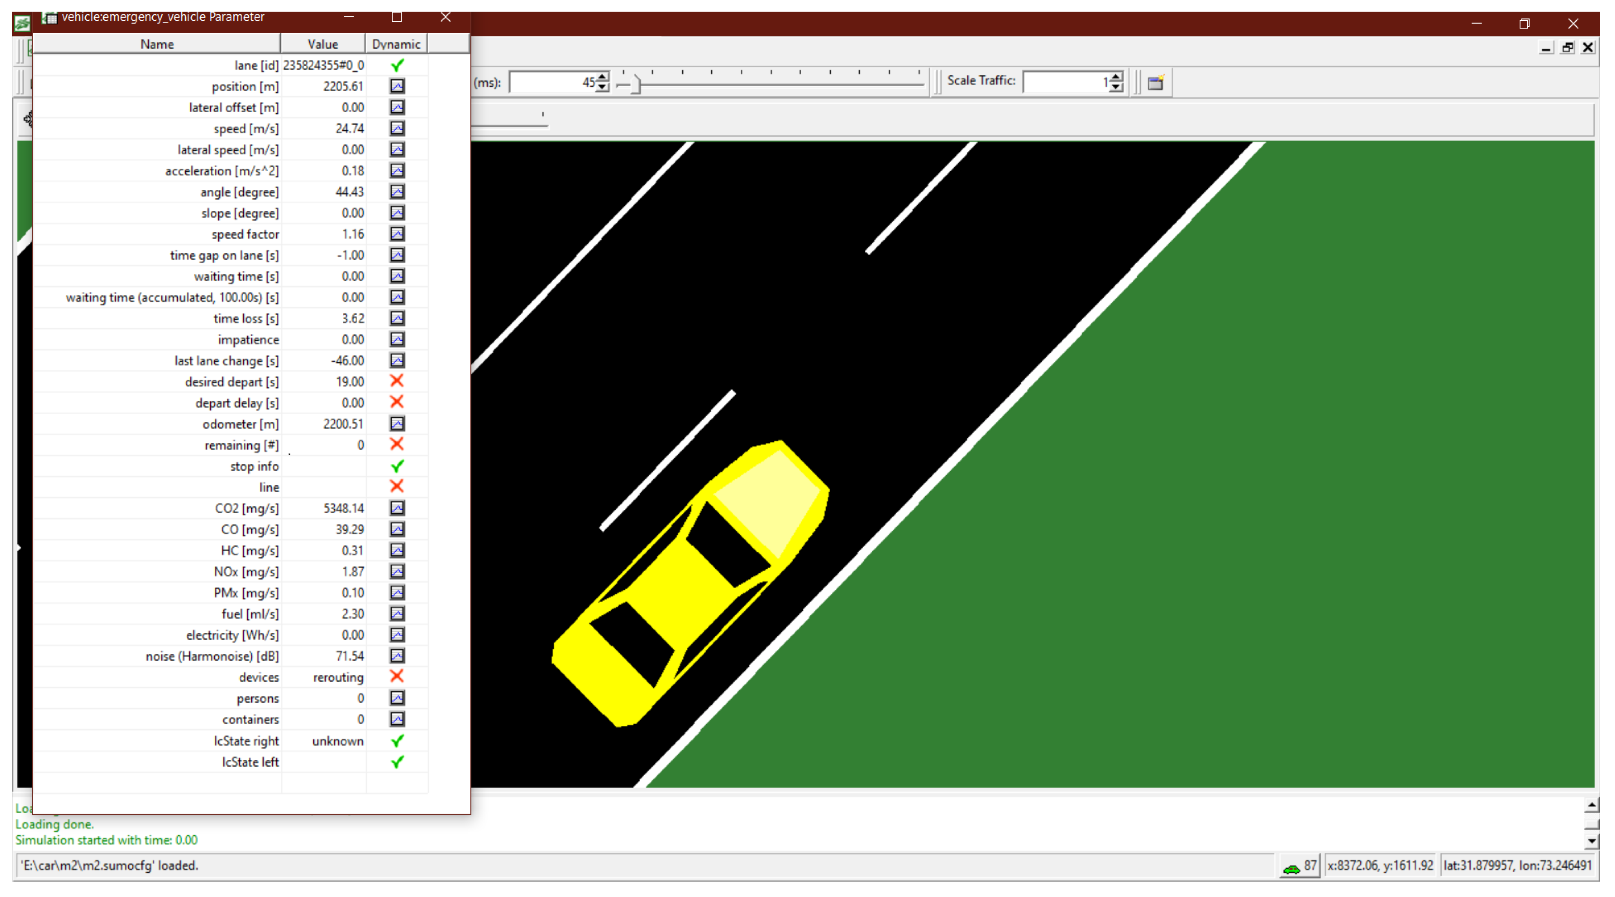The height and width of the screenshot is (897, 1615).
Task: Click the Value column header
Action: tap(322, 44)
